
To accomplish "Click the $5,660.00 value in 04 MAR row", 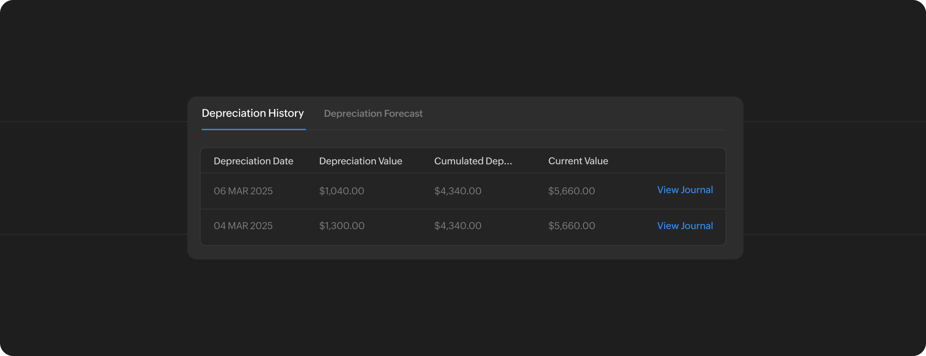I will click(x=572, y=226).
